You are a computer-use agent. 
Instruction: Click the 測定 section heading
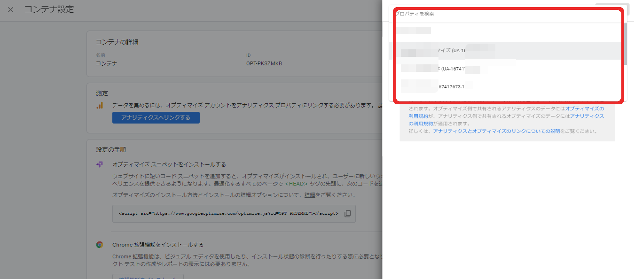pos(102,93)
